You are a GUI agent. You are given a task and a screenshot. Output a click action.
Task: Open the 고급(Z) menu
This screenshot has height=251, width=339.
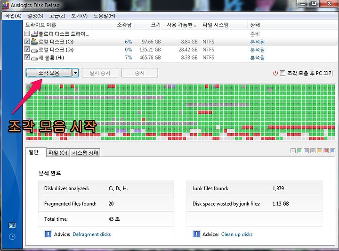point(57,16)
